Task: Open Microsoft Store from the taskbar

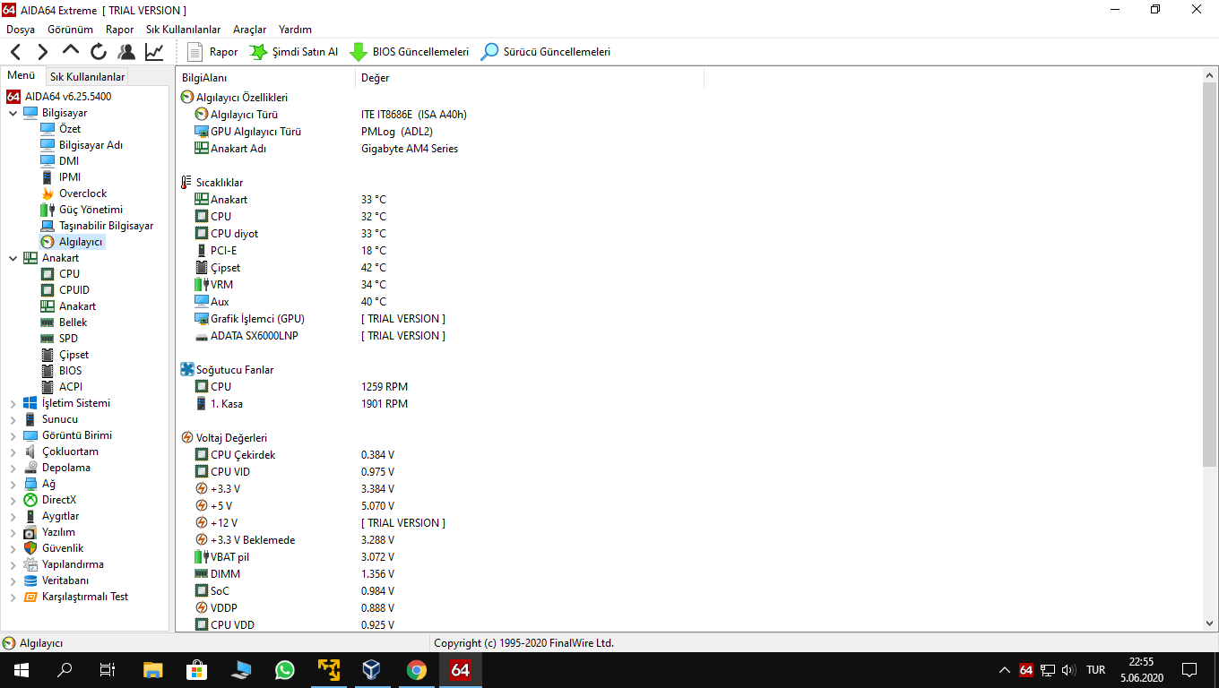Action: pos(197,670)
